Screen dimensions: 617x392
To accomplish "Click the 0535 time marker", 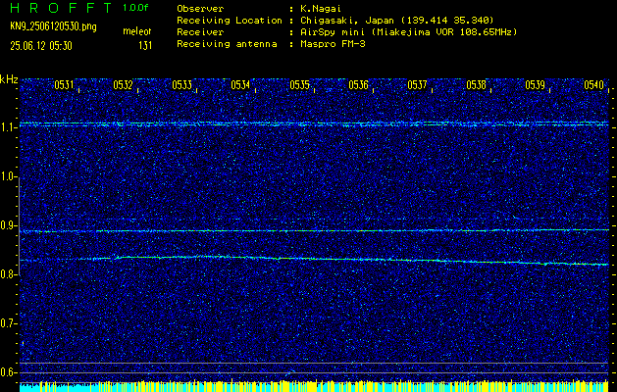I will click(299, 85).
